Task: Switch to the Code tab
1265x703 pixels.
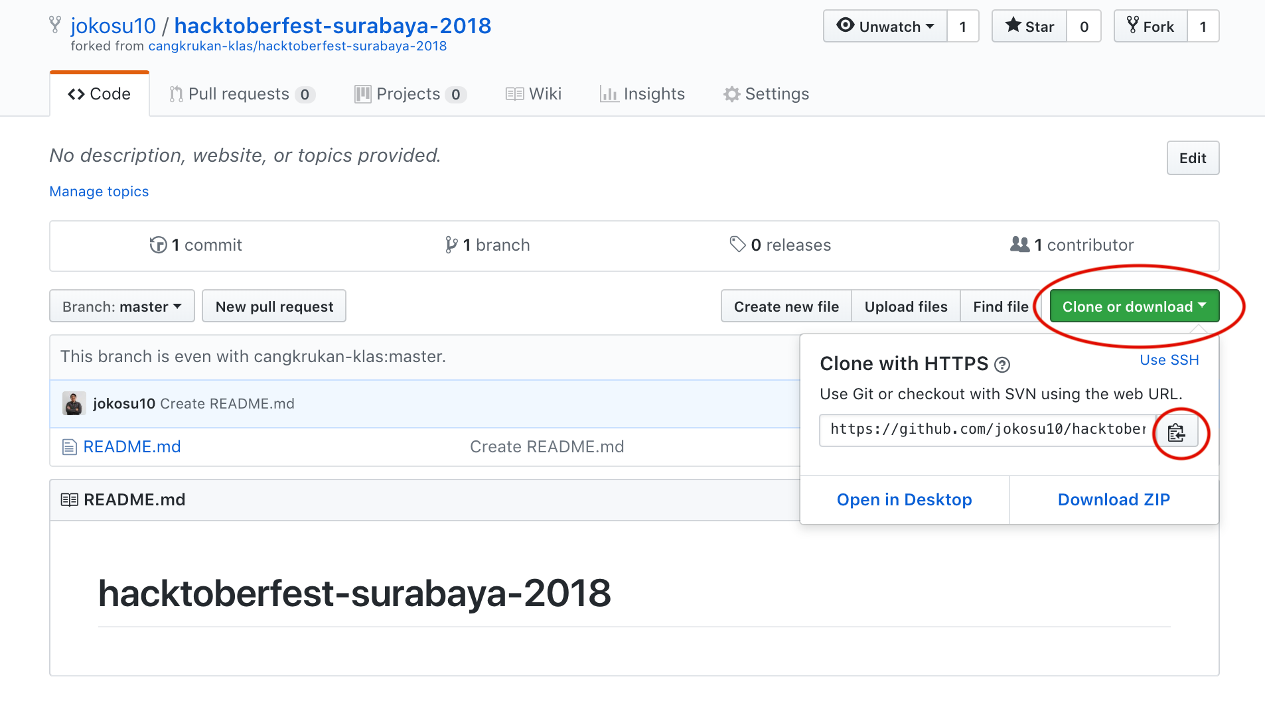Action: tap(100, 94)
